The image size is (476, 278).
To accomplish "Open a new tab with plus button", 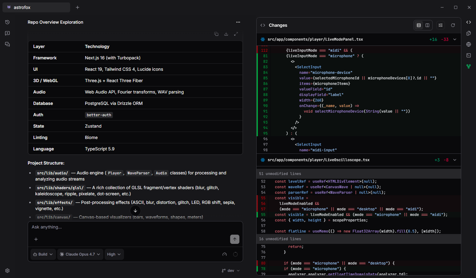I will [78, 7].
